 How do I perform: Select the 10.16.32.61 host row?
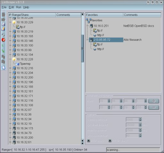[x=24, y=142]
